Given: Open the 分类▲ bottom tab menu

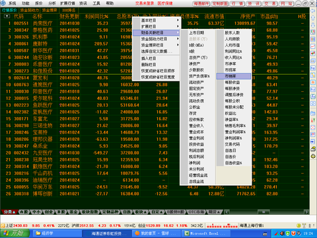Looking at the screenshot, I should pyautogui.click(x=9, y=212).
